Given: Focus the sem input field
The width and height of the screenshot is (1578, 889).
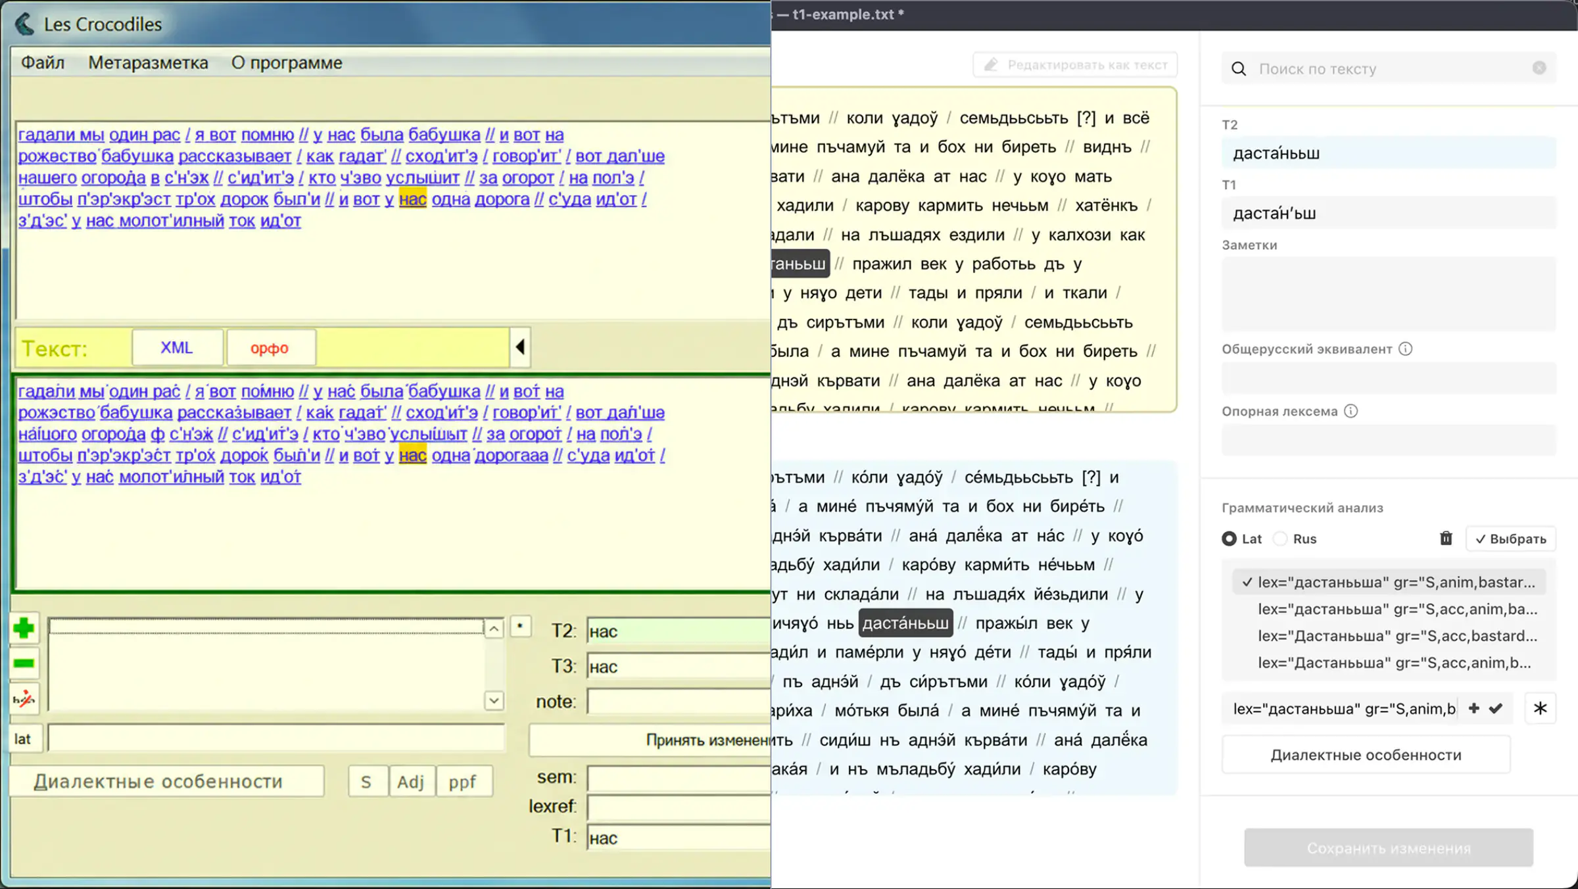Looking at the screenshot, I should click(679, 777).
